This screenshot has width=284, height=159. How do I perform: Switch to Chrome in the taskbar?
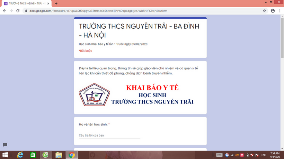pos(72,155)
